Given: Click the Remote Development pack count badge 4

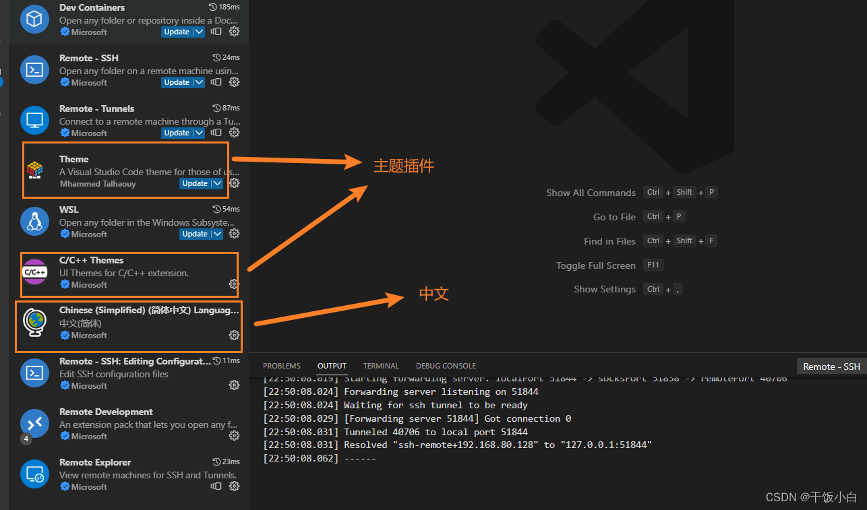Looking at the screenshot, I should (x=26, y=439).
